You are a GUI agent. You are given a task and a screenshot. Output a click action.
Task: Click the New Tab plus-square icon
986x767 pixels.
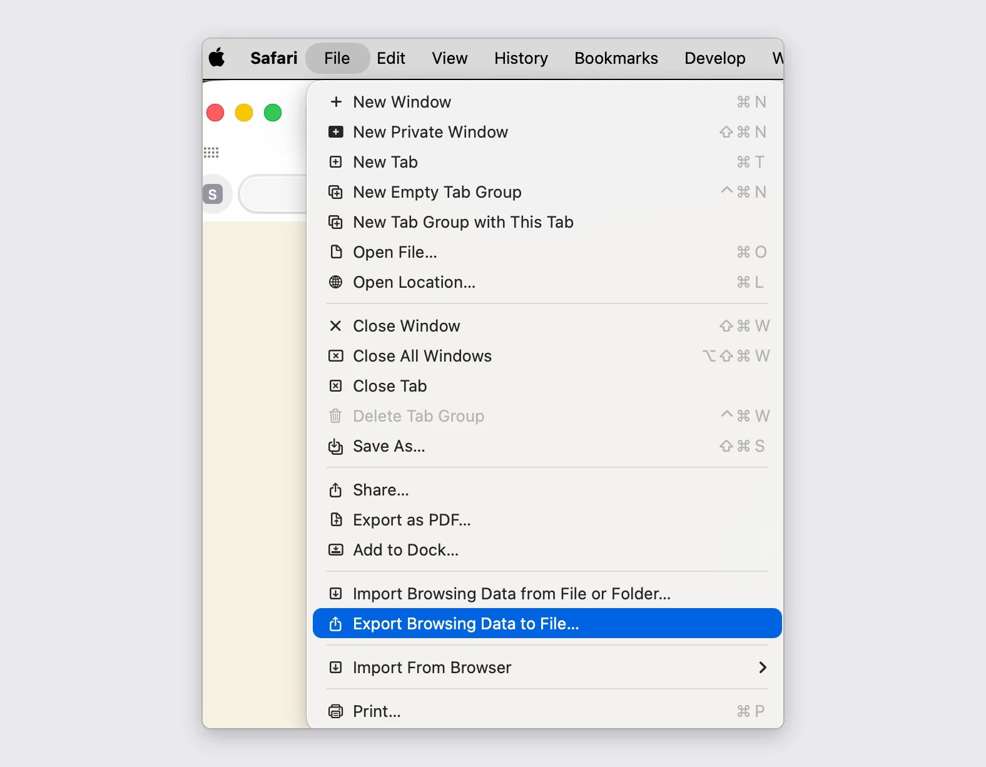click(336, 162)
